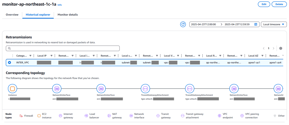Click the EC2 Instance node in the topology

pyautogui.click(x=12, y=88)
